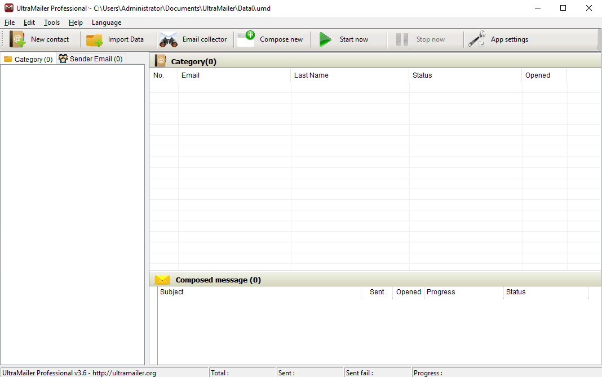Click the Stop now button label
Screen dimensions: 602x377
point(431,39)
